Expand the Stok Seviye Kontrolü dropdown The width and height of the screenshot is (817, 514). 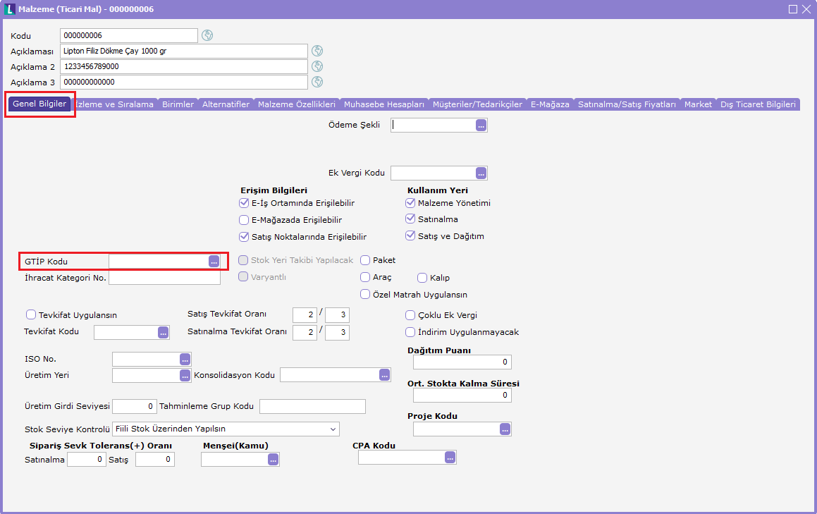tap(333, 429)
